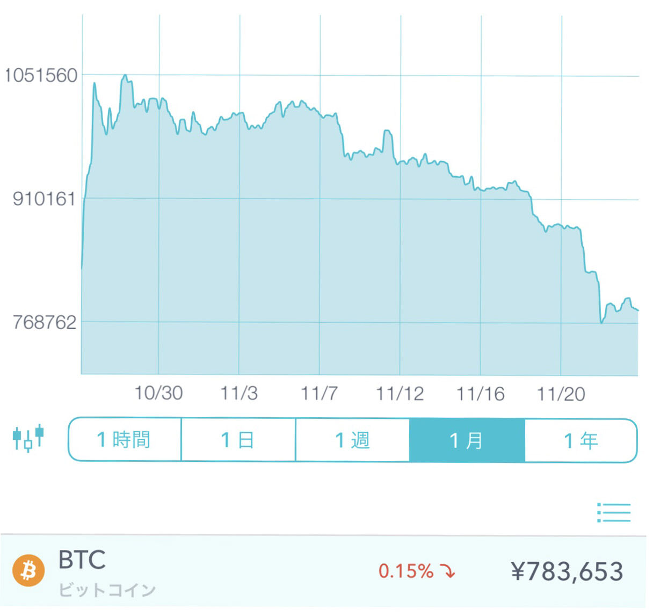Open the list menu icon
The width and height of the screenshot is (653, 616).
point(614,512)
